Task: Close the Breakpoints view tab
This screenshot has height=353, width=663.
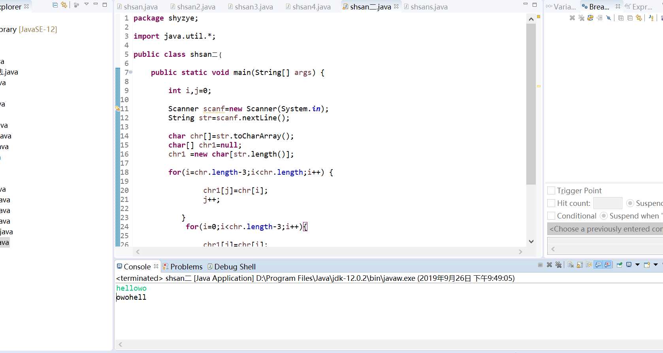Action: tap(618, 6)
